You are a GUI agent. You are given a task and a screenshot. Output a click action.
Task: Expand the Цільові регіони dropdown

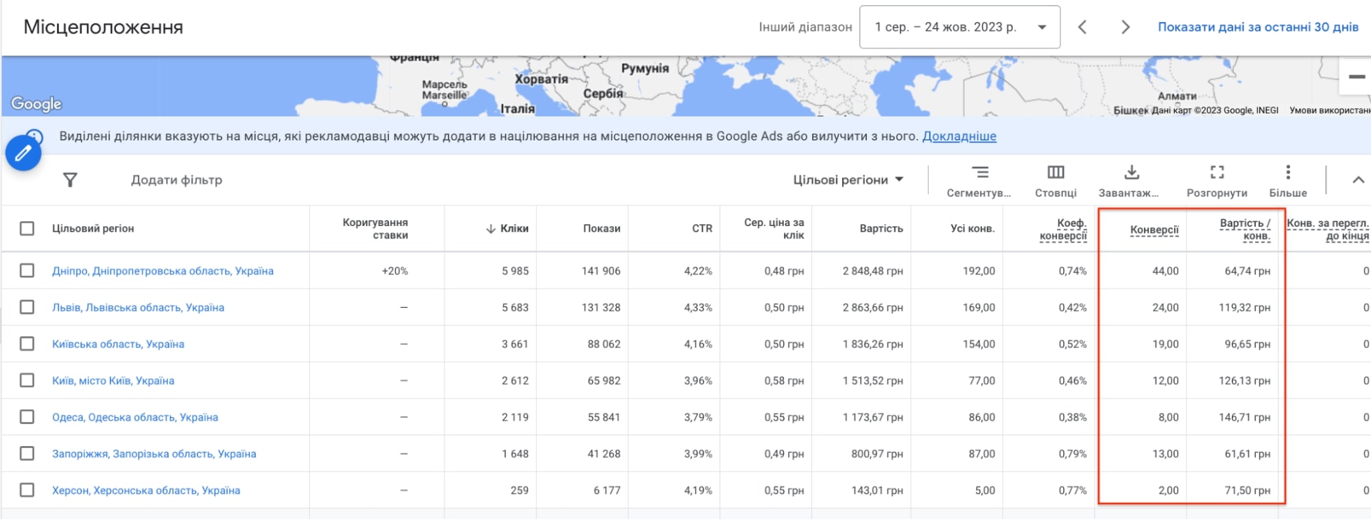coord(848,180)
